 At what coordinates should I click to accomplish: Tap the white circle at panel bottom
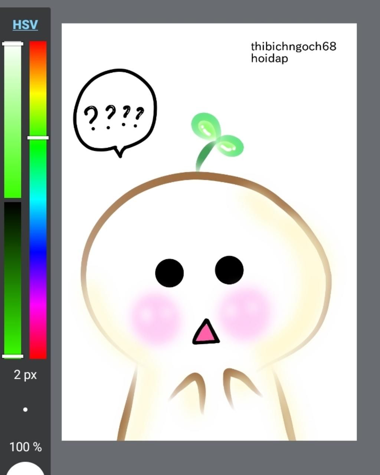click(x=25, y=468)
